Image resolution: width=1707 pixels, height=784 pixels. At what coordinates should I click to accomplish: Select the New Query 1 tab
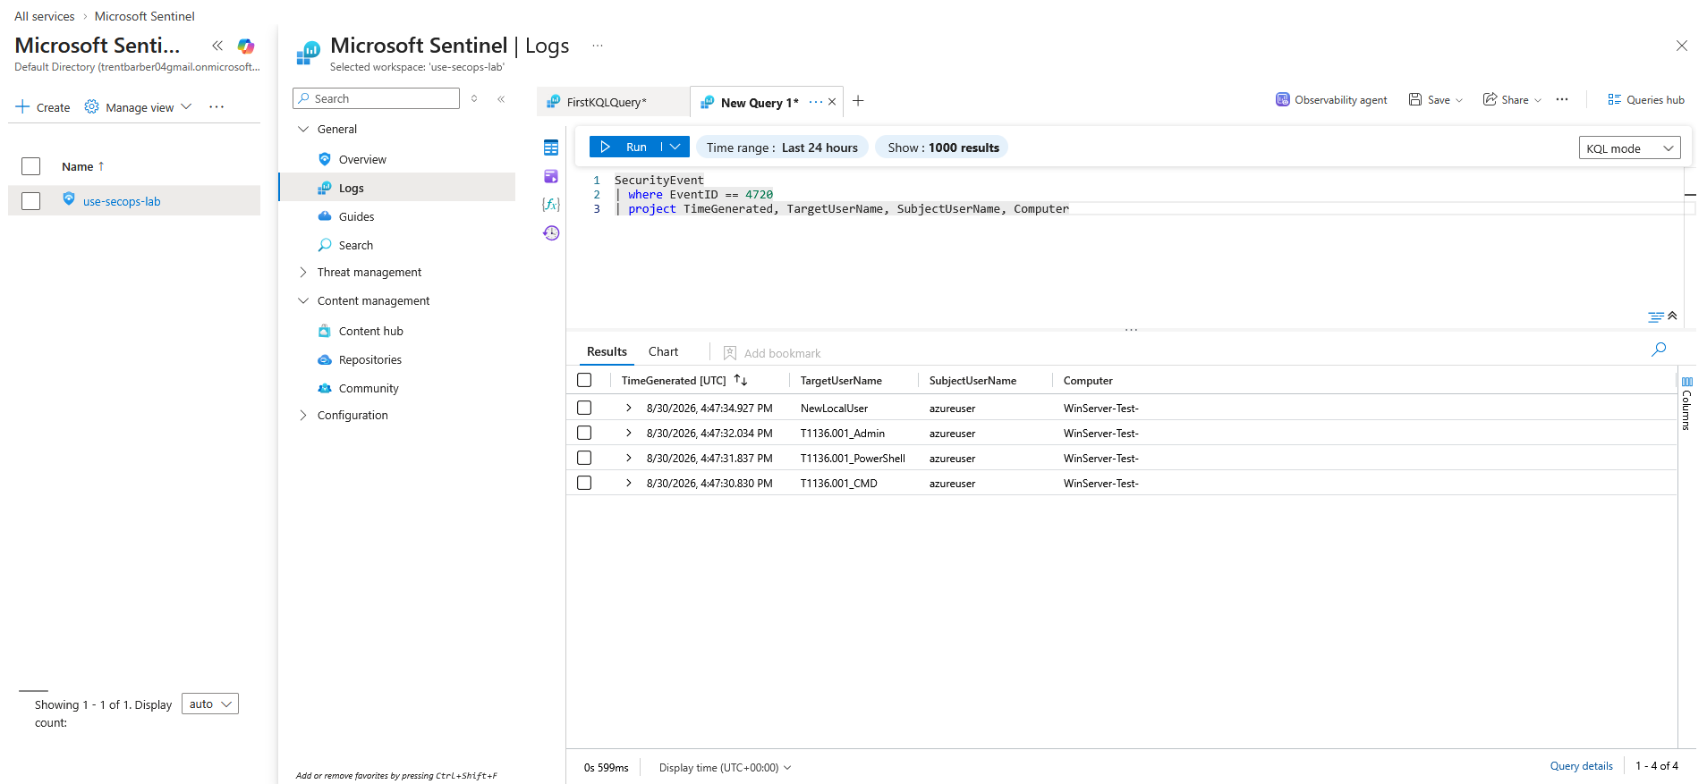759,103
